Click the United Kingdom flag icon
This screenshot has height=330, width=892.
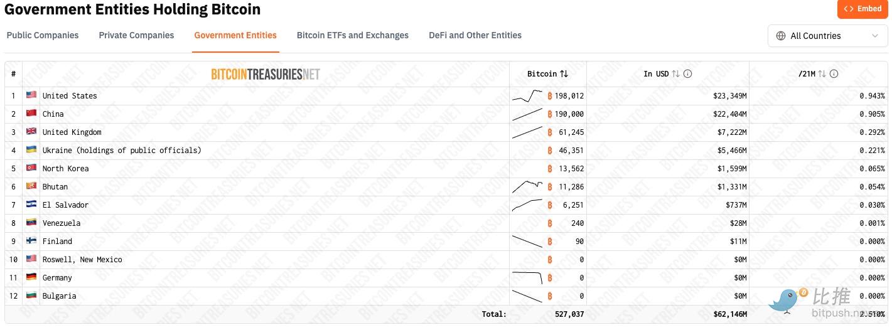pos(31,132)
